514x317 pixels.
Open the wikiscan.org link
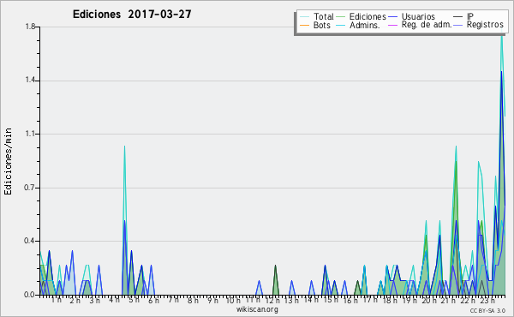tap(257, 309)
